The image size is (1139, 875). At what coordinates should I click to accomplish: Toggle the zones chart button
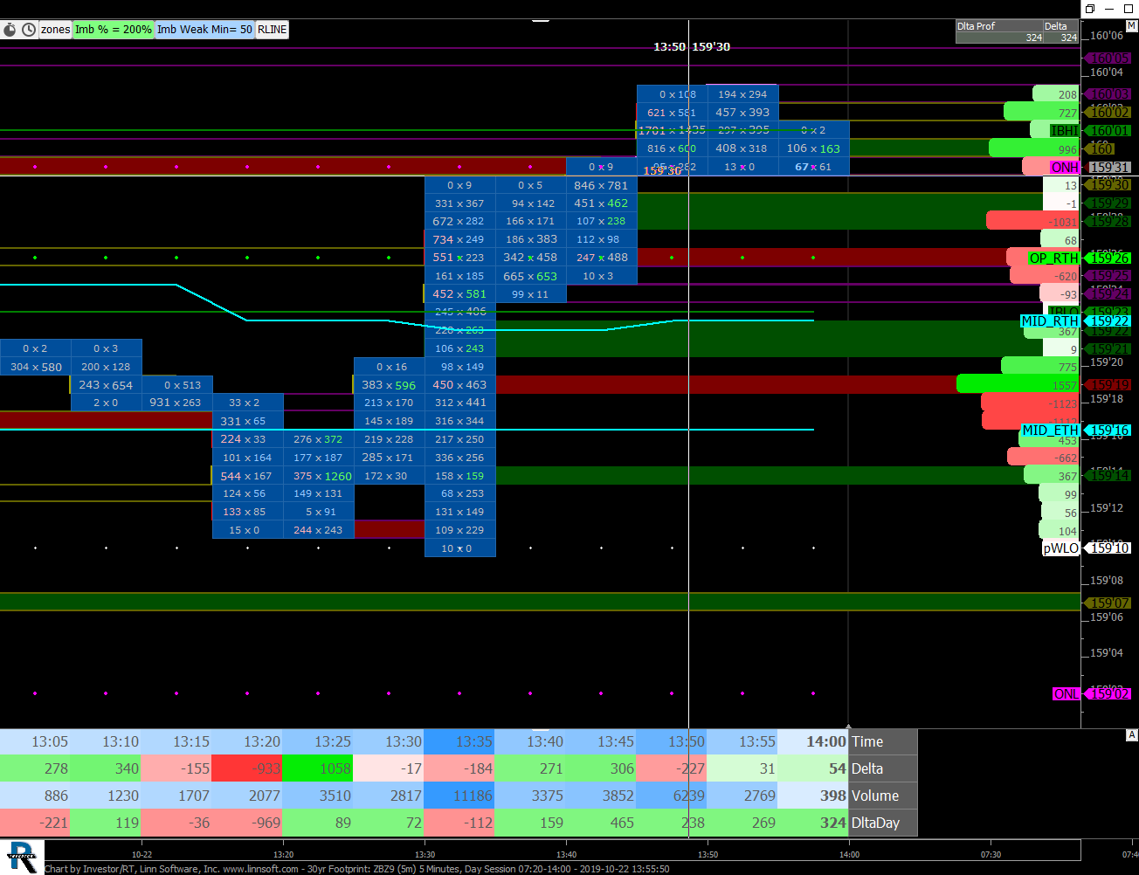coord(55,30)
